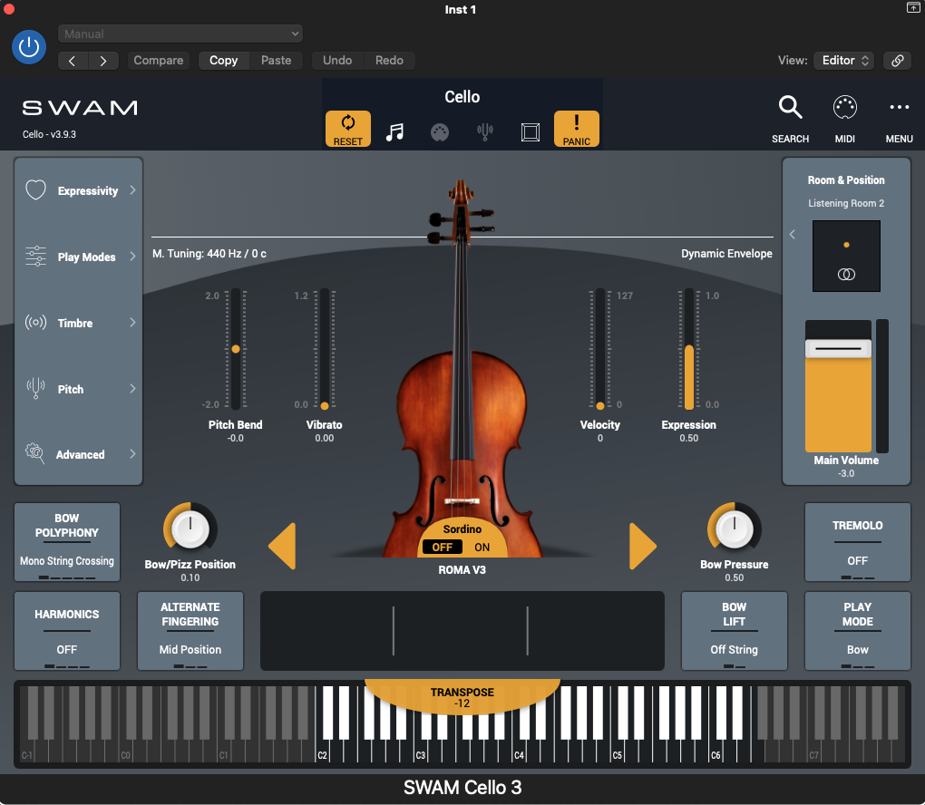The image size is (925, 805).
Task: Toggle PLAY MODE Bow button
Action: coord(857,631)
